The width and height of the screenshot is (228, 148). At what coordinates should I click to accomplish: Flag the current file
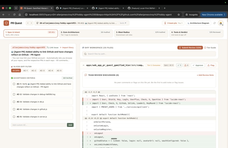(x=211, y=65)
